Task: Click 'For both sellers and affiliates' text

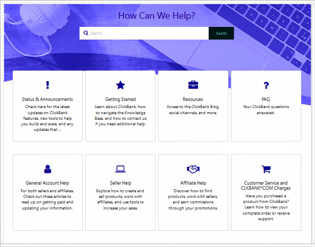Action: tap(48, 199)
